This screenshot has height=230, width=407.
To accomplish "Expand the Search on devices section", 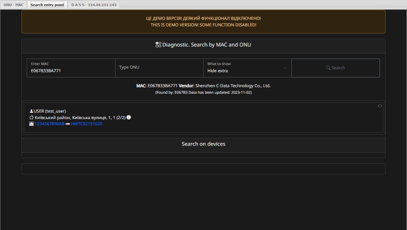I will pyautogui.click(x=203, y=144).
